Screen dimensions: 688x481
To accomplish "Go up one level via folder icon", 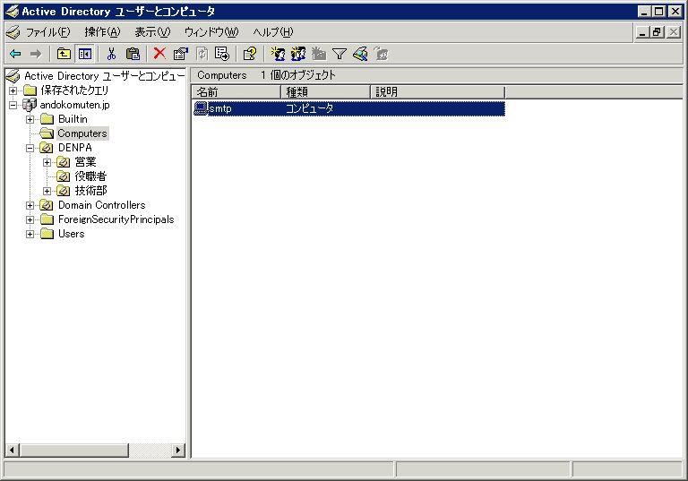I will coord(64,54).
